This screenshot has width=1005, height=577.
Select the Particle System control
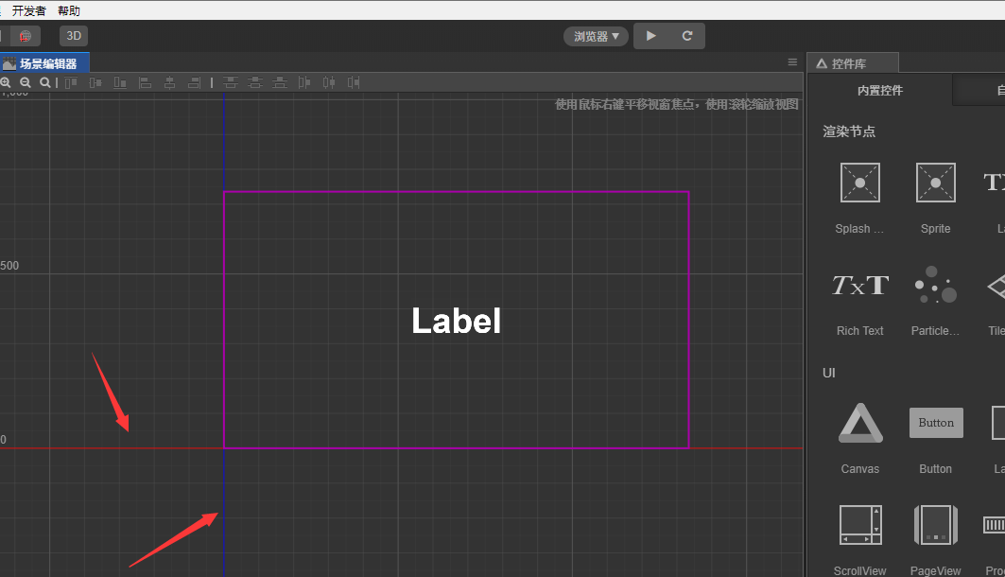[935, 302]
